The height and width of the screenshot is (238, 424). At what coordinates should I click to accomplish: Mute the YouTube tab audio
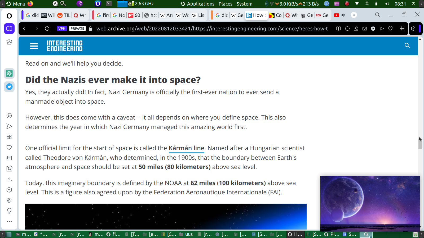tap(343, 15)
